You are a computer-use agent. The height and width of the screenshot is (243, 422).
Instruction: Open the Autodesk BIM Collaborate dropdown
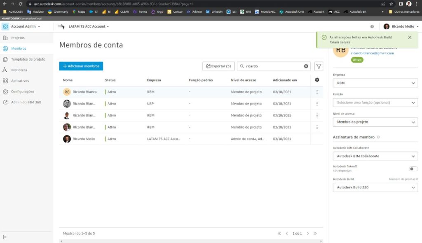(x=375, y=156)
